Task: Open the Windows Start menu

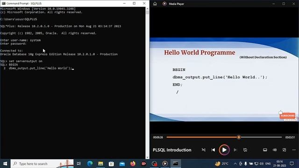Action: (x=5, y=164)
